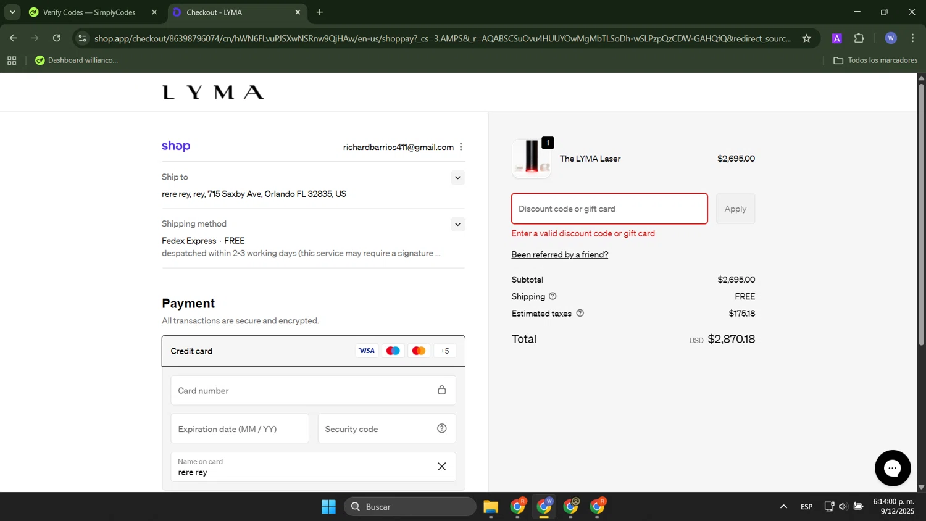This screenshot has width=926, height=521.
Task: Open the account options three-dot menu
Action: click(x=461, y=147)
